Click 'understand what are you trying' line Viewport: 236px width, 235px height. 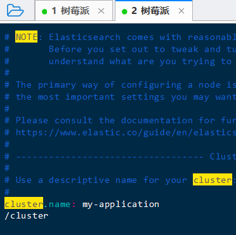click(x=120, y=62)
